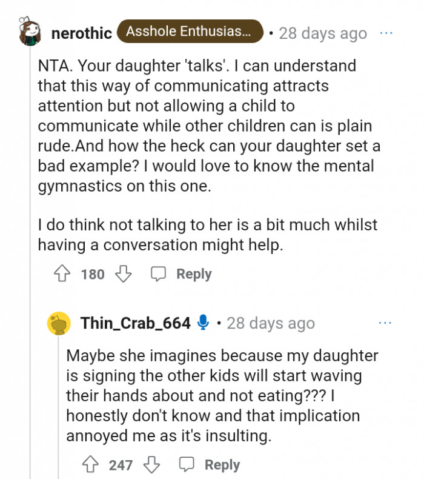Reply to nerothic's comment
424x479 pixels.
pyautogui.click(x=193, y=274)
